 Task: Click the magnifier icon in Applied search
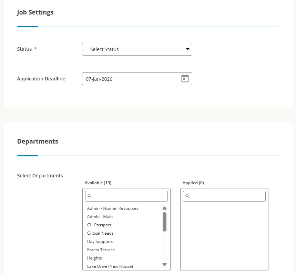point(187,196)
